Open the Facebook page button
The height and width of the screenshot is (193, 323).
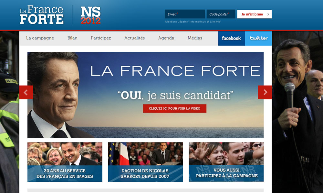click(x=232, y=38)
